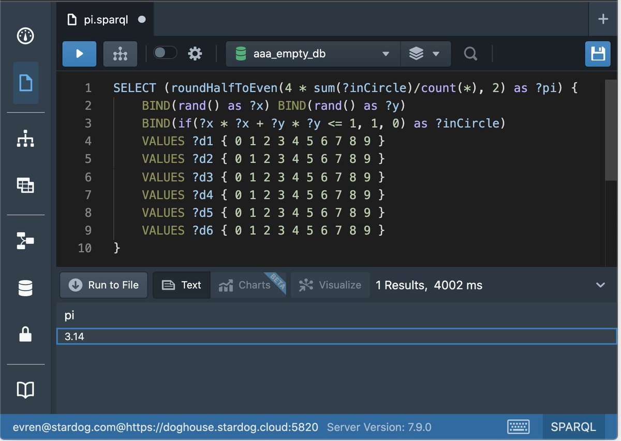Place cursor on VALUES ?d4 line
This screenshot has width=621, height=441.
[x=263, y=194]
